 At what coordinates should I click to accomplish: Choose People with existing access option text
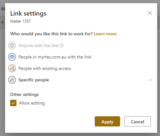tap(45, 68)
